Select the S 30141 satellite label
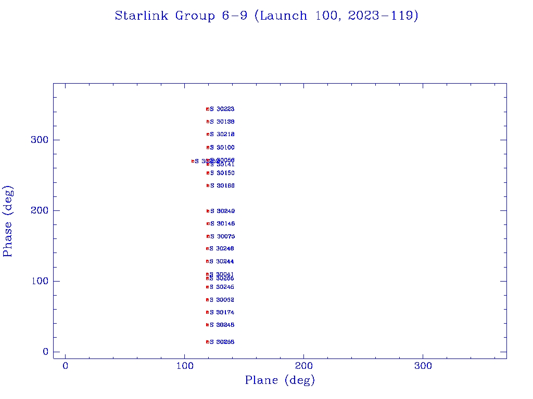This screenshot has height=399, width=533. pos(222,165)
